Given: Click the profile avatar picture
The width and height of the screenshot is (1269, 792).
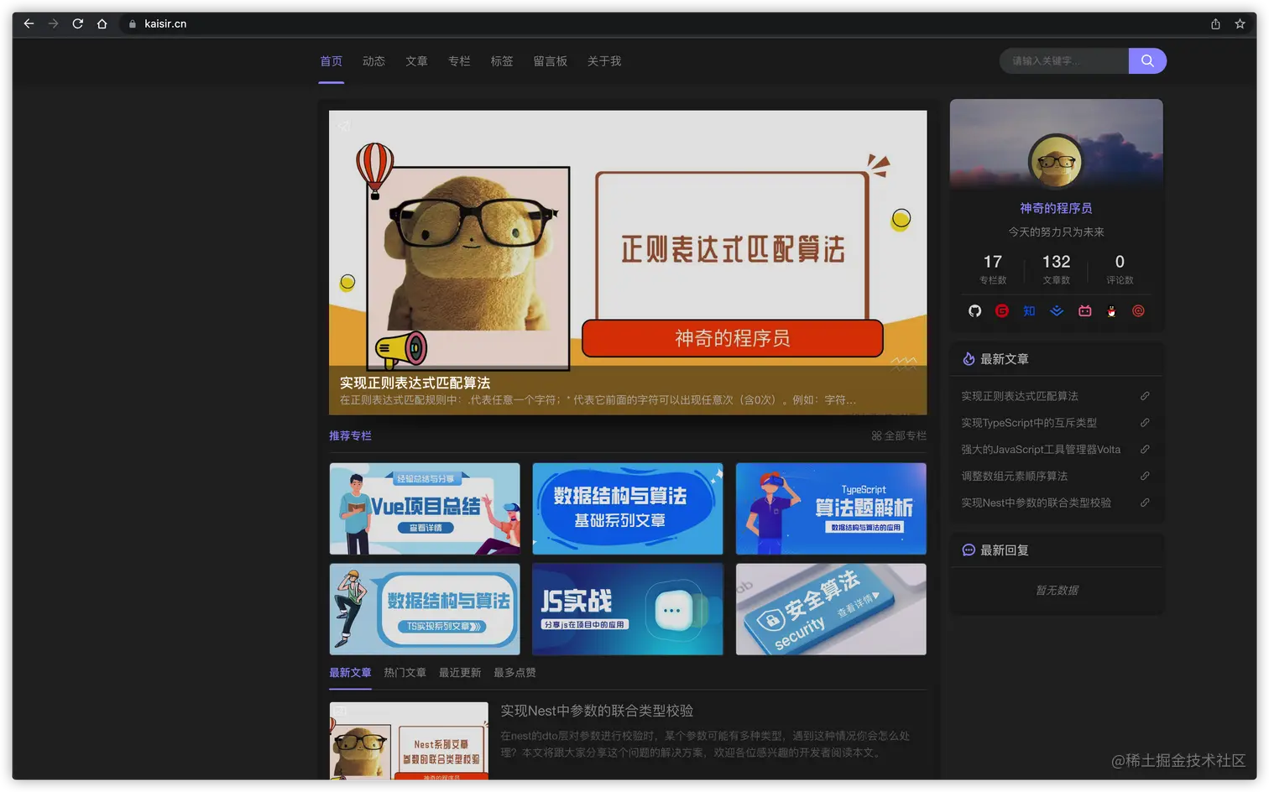Looking at the screenshot, I should tap(1056, 161).
